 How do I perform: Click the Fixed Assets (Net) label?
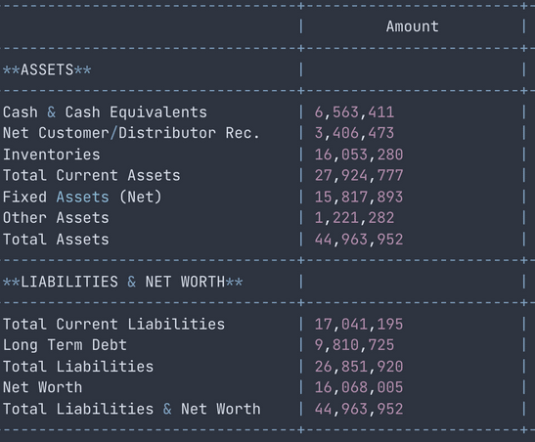[82, 197]
